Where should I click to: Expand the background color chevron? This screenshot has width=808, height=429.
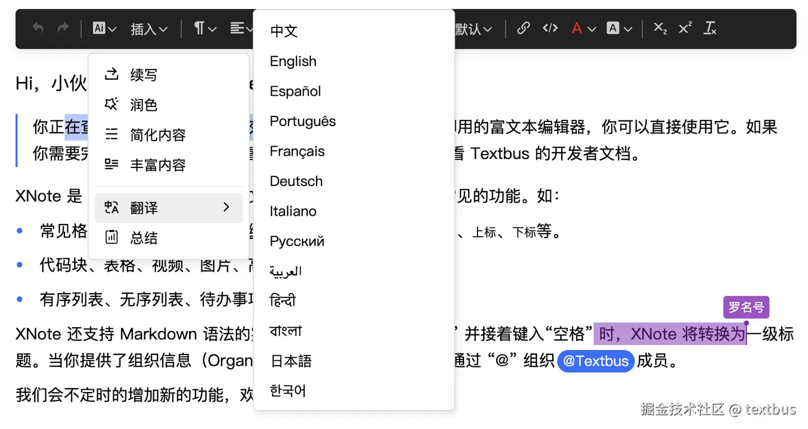click(x=628, y=29)
